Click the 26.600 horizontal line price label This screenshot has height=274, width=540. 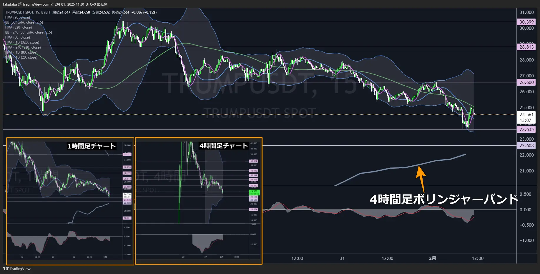pyautogui.click(x=526, y=82)
